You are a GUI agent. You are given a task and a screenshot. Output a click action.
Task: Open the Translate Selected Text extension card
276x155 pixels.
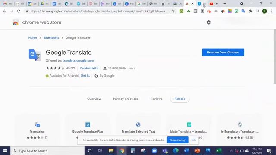(x=138, y=130)
